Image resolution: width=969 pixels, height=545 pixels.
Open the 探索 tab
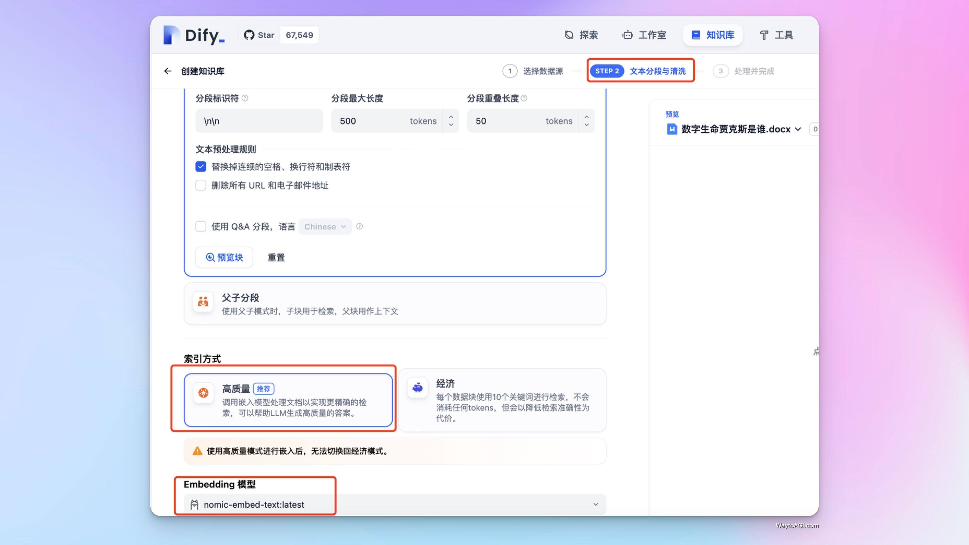coord(581,35)
